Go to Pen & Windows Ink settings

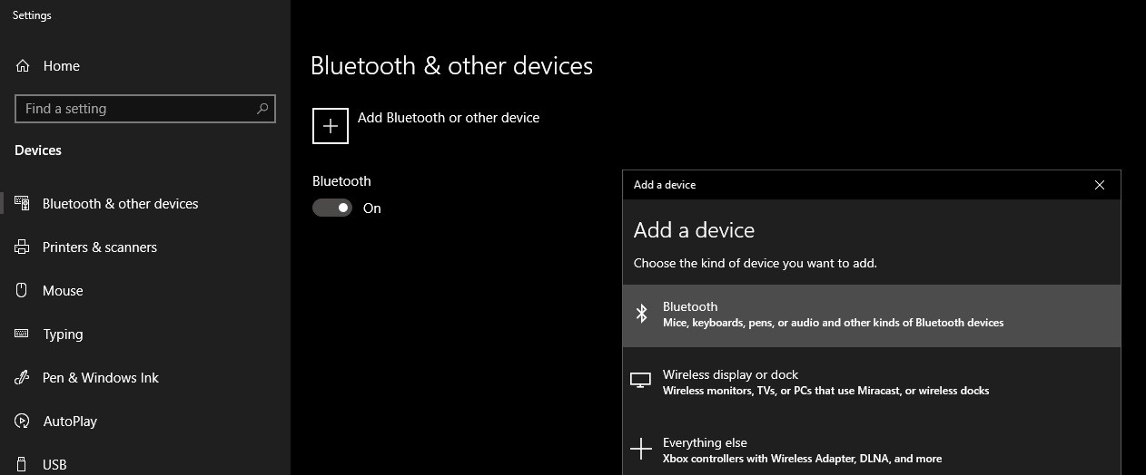[x=101, y=378]
